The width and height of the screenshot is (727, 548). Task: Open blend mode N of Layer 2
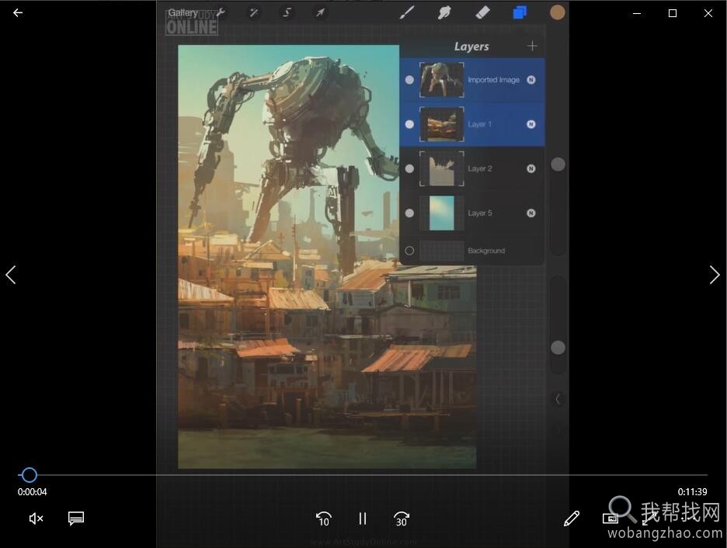pos(531,168)
